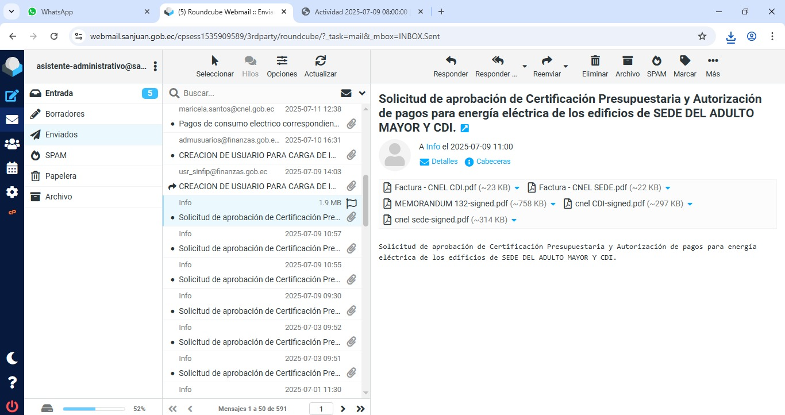Image resolution: width=785 pixels, height=415 pixels.
Task: Expand the search options chevron
Action: coord(362,93)
